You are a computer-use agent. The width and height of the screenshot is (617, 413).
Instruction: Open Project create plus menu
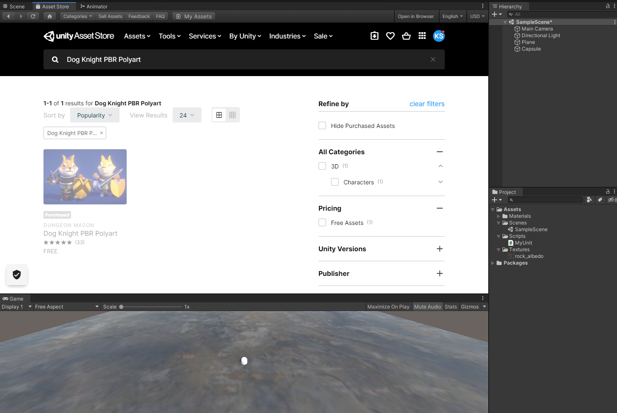[497, 200]
